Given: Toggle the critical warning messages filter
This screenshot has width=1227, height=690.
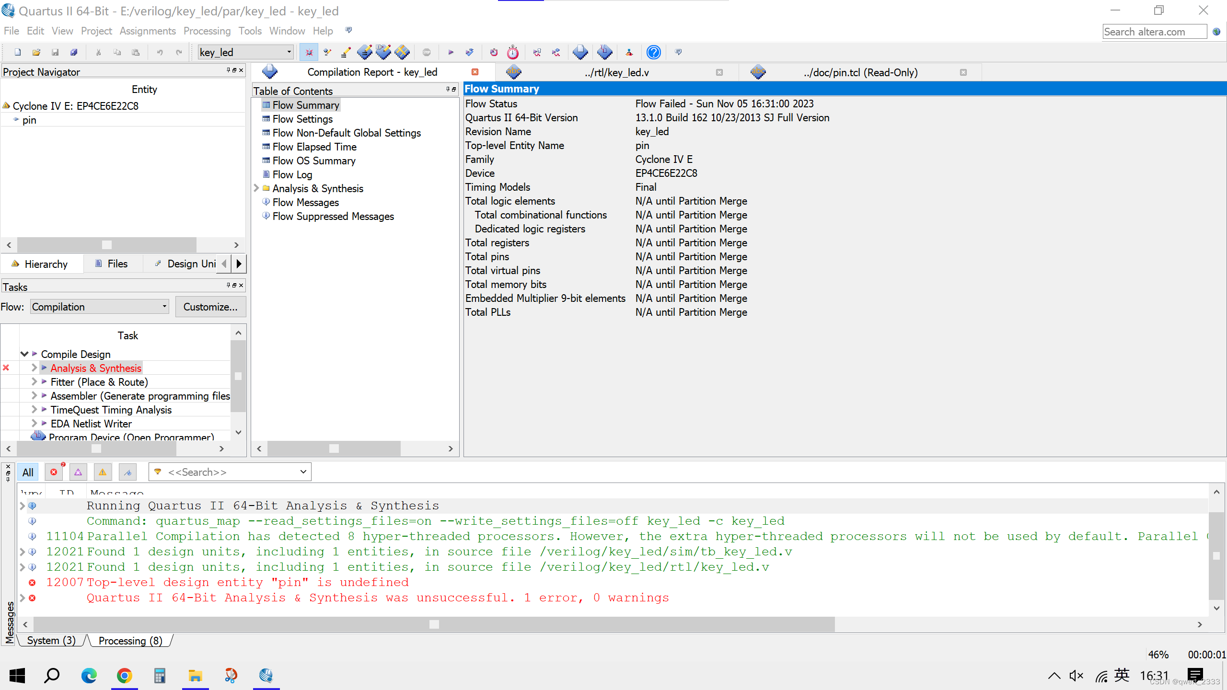Looking at the screenshot, I should pos(78,472).
